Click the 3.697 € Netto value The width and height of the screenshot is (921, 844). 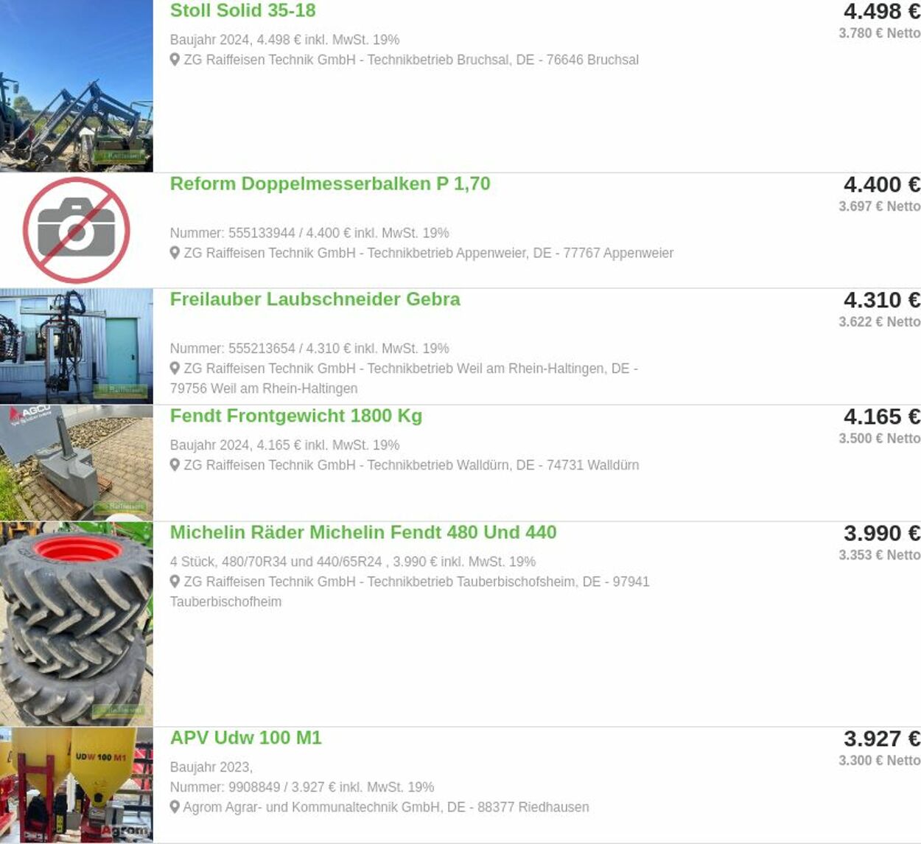(x=879, y=206)
